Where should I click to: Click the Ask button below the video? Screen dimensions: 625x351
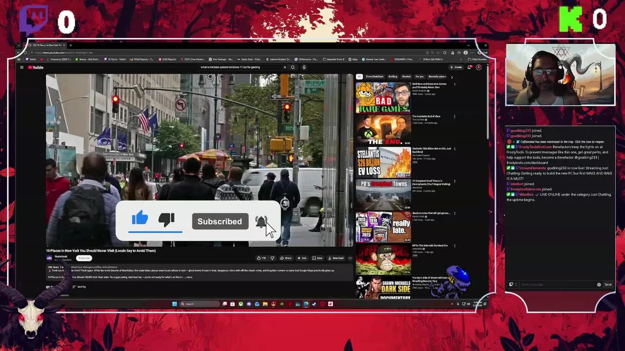[x=302, y=258]
